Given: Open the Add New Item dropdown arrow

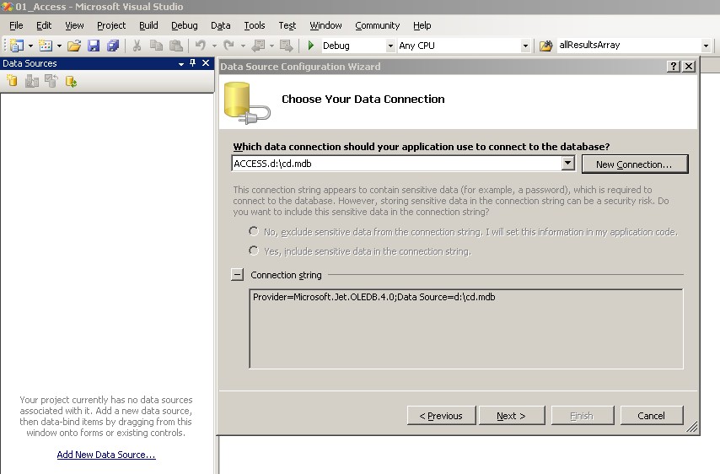Looking at the screenshot, I should click(x=59, y=46).
